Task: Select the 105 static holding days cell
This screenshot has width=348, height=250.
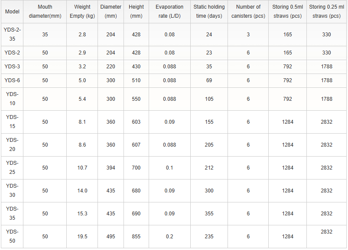Action: point(209,99)
